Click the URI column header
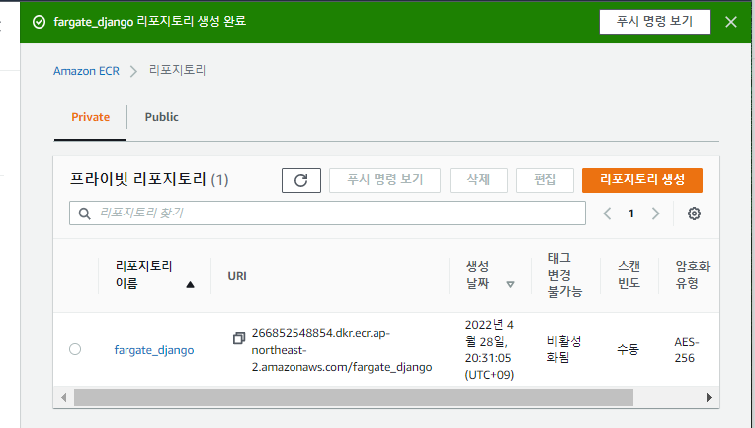The width and height of the screenshot is (755, 428). (x=237, y=276)
